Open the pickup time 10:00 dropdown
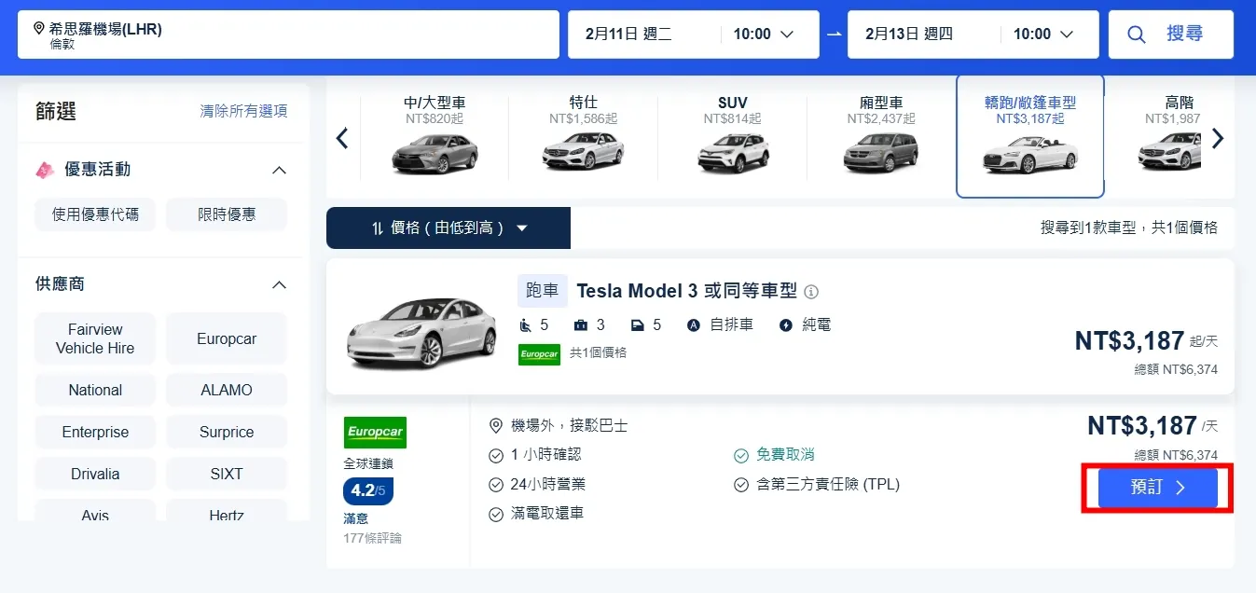Image resolution: width=1256 pixels, height=593 pixels. (763, 34)
